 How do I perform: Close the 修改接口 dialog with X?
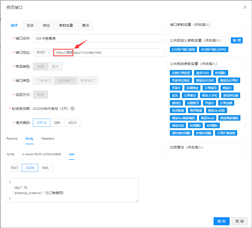pos(245,7)
